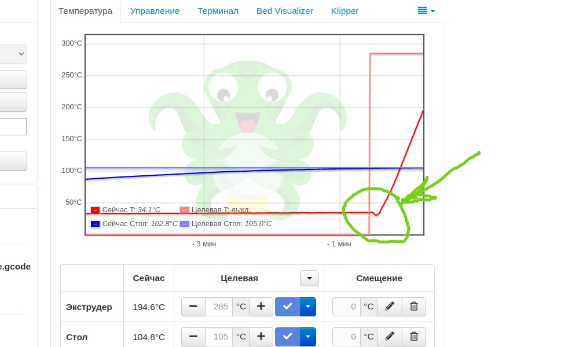
Task: Click the Стол offset input field
Action: (346, 337)
